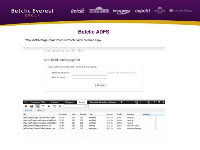Click the clear browser cache icon
200x150 pixels.
pos(43,106)
